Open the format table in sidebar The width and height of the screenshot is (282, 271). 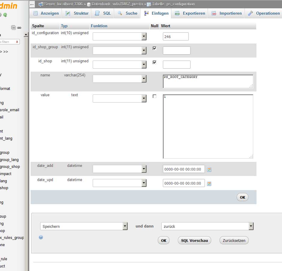coord(5,89)
